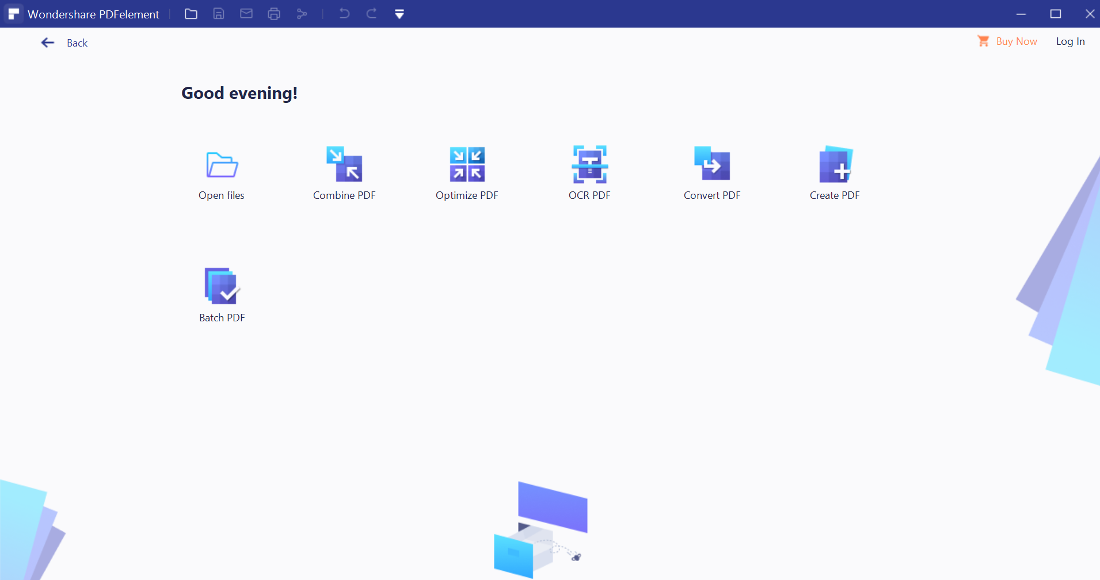Click the Buy Now link

point(1007,41)
